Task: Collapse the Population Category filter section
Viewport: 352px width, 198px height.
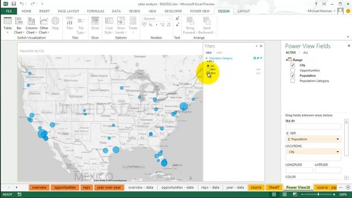Action: tap(207, 58)
